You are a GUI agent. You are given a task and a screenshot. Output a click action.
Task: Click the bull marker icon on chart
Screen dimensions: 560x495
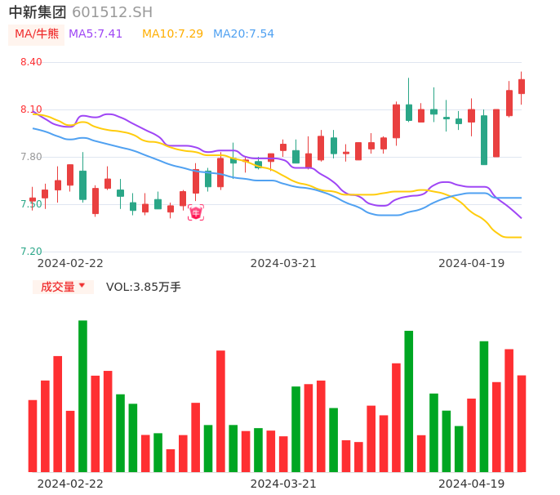click(x=196, y=213)
